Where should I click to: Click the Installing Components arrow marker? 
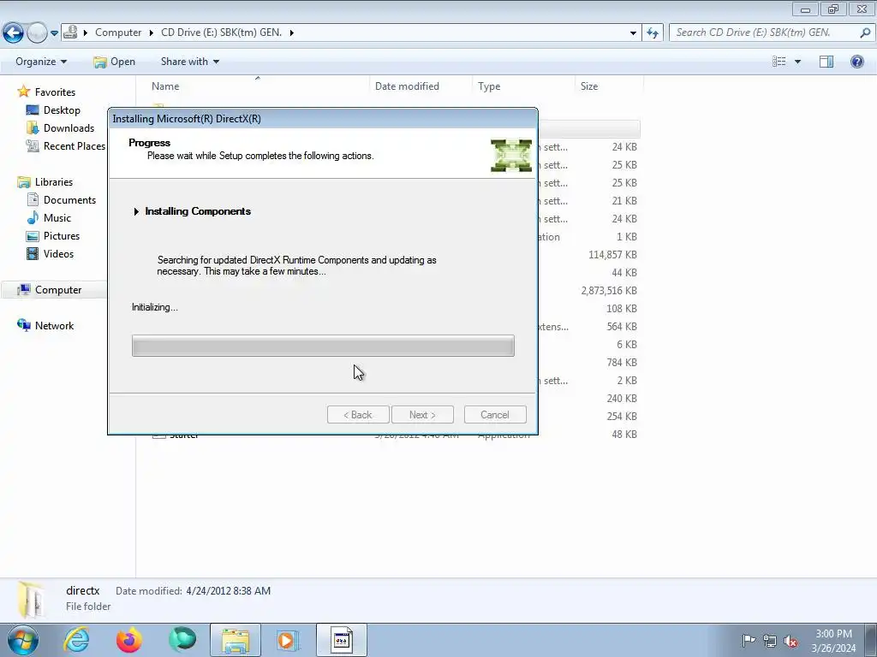(x=136, y=211)
